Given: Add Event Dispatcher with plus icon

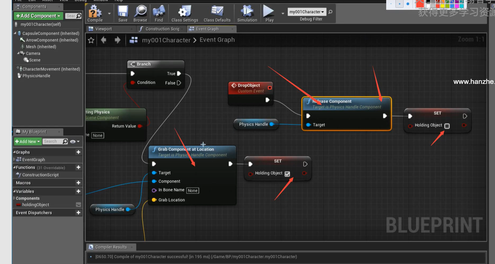Looking at the screenshot, I should tap(78, 213).
